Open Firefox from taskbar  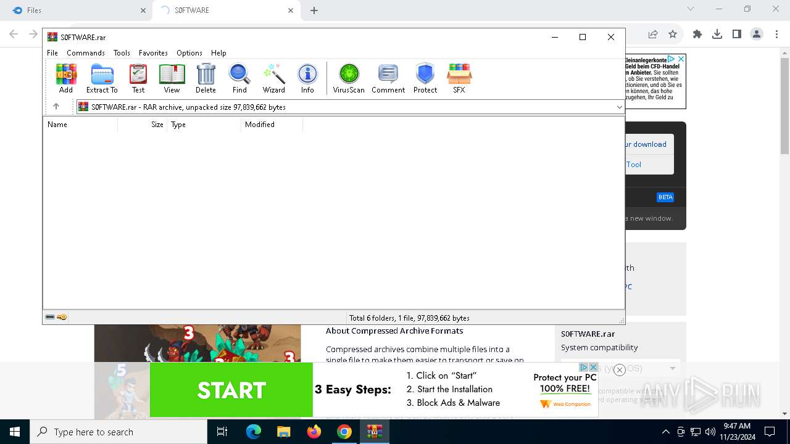[314, 432]
